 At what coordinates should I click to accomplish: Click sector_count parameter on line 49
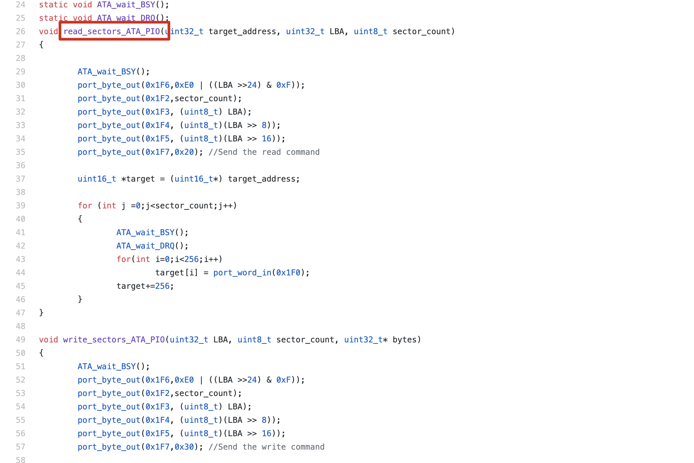tap(305, 339)
